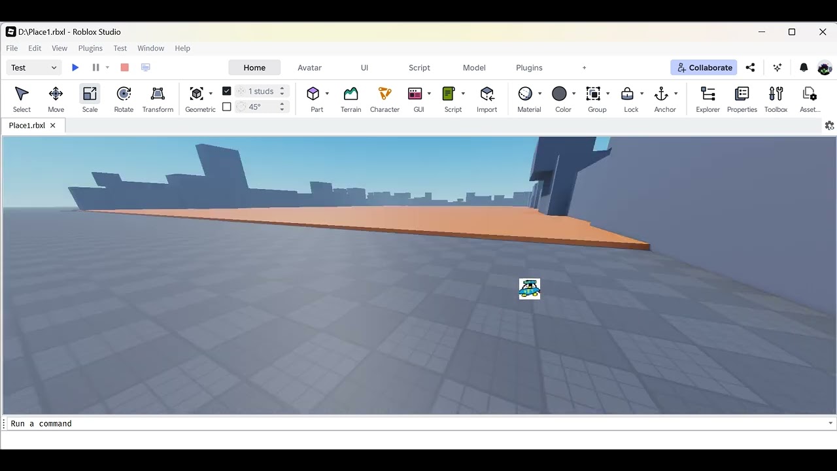
Task: Open the user avatar menu
Action: [x=825, y=67]
